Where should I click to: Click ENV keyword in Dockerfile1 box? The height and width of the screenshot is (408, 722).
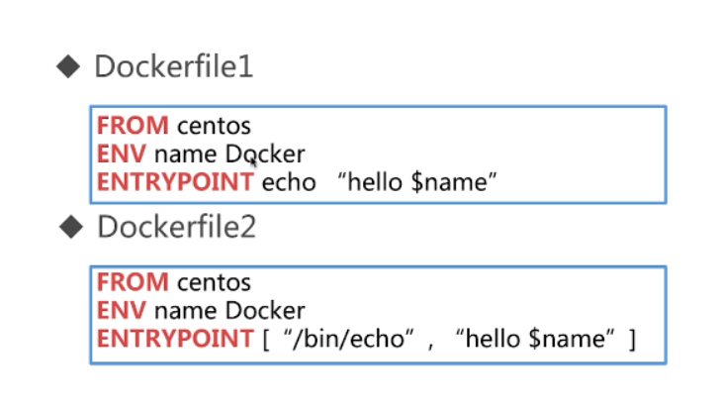point(121,153)
